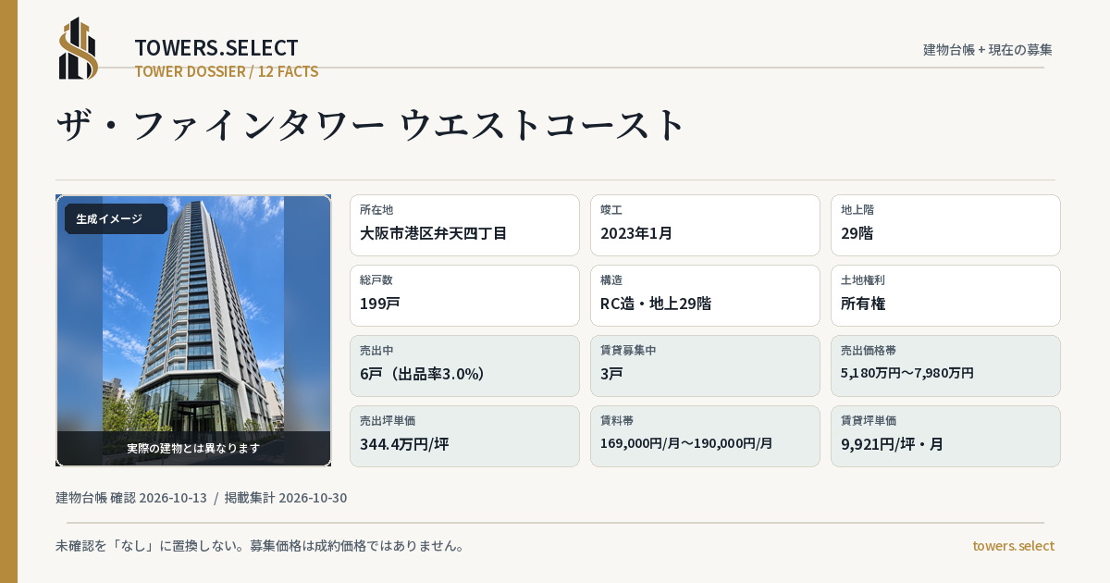1110x583 pixels.
Task: Click the TOWERS.SELECT brand name
Action: pyautogui.click(x=216, y=48)
